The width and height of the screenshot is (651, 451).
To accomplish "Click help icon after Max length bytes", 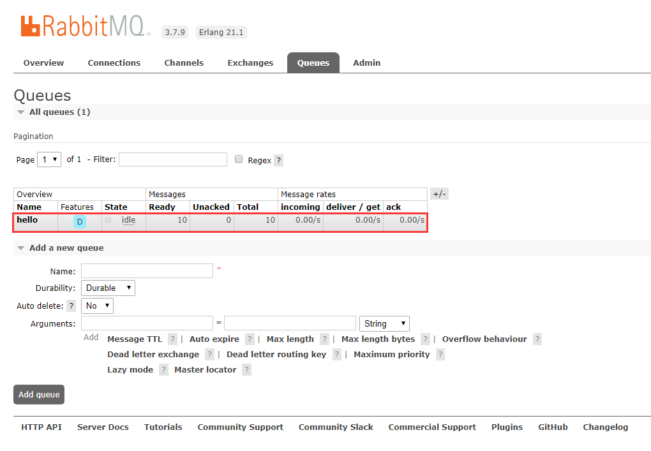I will [x=425, y=339].
